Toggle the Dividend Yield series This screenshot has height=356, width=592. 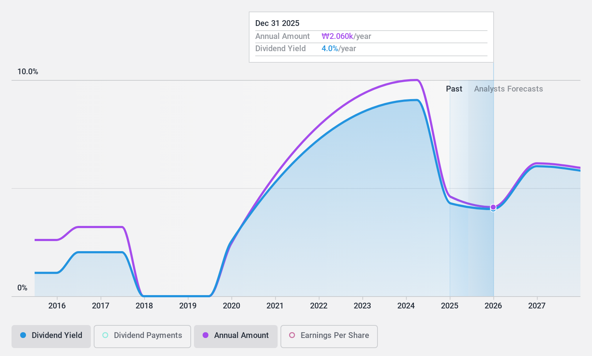click(x=51, y=336)
